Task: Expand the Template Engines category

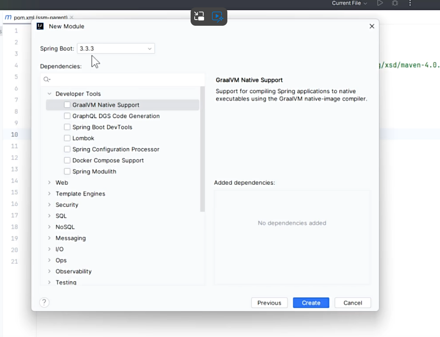Action: pos(49,194)
